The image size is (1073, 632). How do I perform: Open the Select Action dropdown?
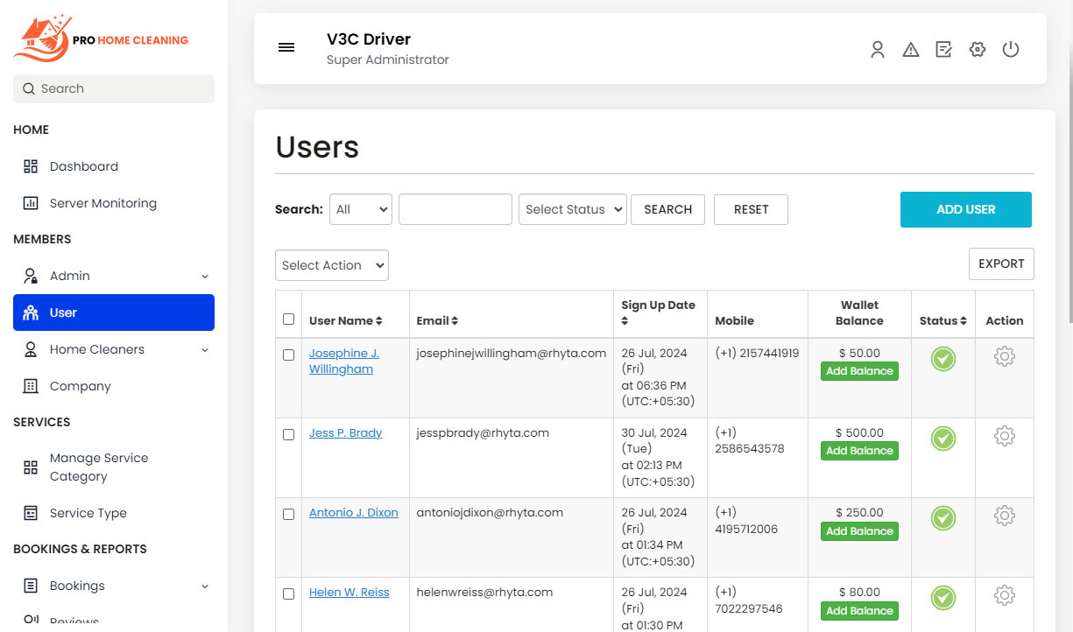[x=331, y=264]
